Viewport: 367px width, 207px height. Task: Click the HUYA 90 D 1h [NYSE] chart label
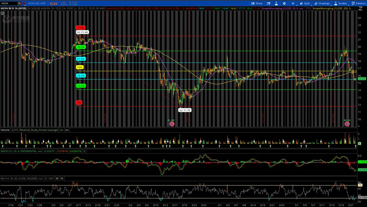point(14,9)
